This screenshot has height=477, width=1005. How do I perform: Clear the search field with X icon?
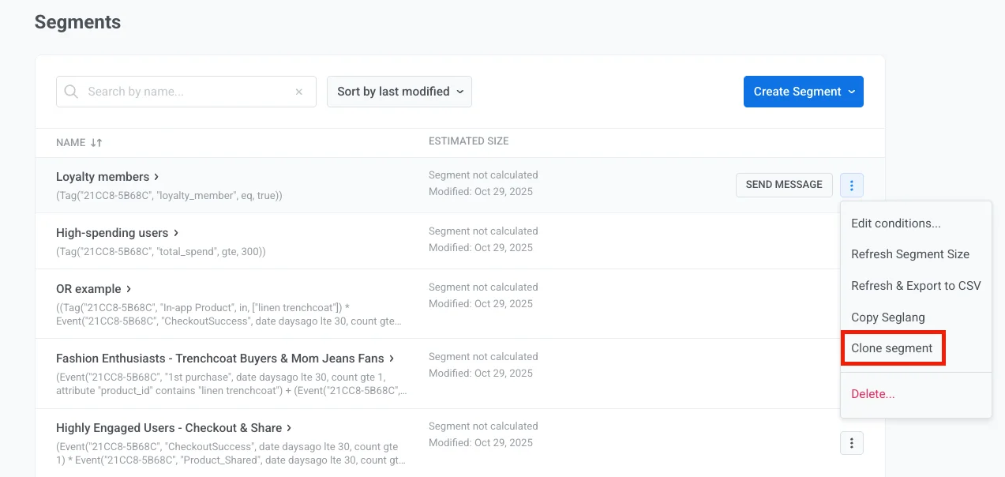point(298,92)
